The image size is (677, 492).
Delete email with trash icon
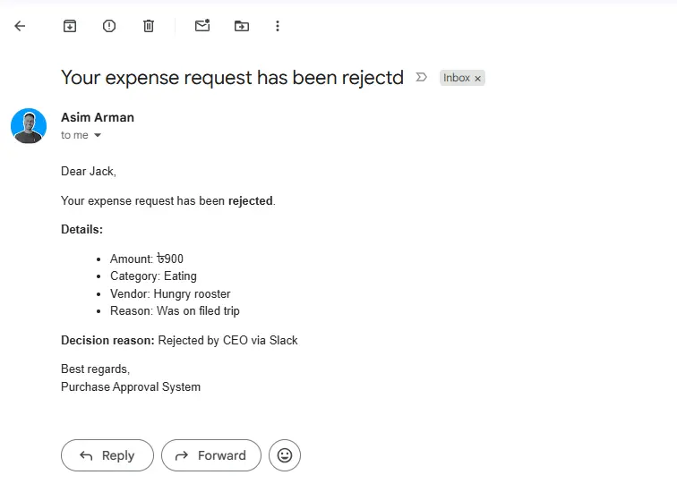click(149, 26)
